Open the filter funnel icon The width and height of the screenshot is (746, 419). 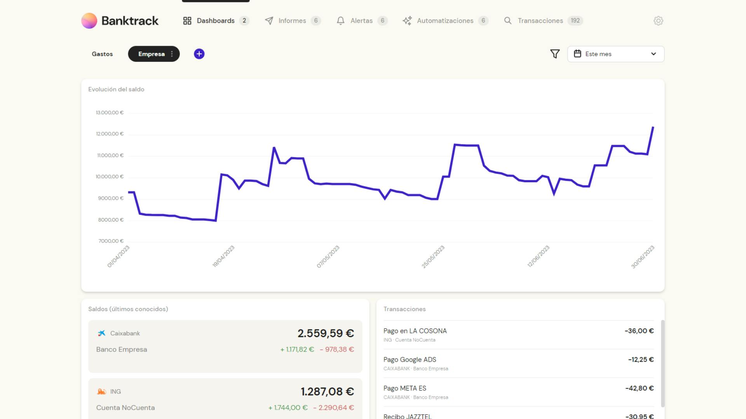pyautogui.click(x=555, y=54)
